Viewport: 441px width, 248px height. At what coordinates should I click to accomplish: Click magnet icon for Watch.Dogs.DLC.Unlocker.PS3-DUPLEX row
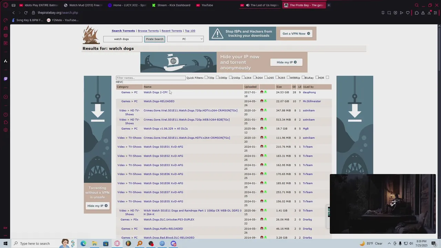262,219
